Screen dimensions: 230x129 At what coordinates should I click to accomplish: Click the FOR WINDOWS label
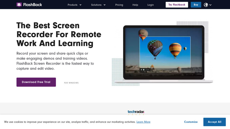pos(71,83)
